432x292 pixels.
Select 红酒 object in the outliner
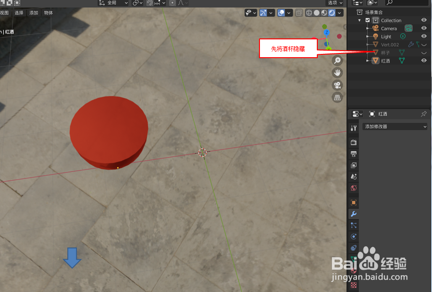click(385, 61)
